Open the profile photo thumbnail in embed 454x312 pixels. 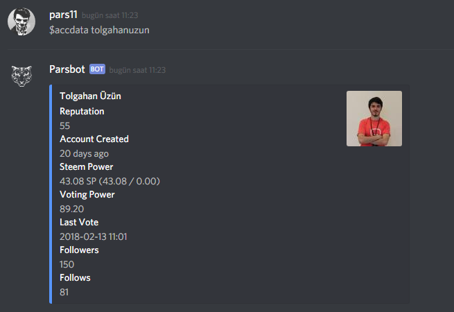pyautogui.click(x=374, y=119)
